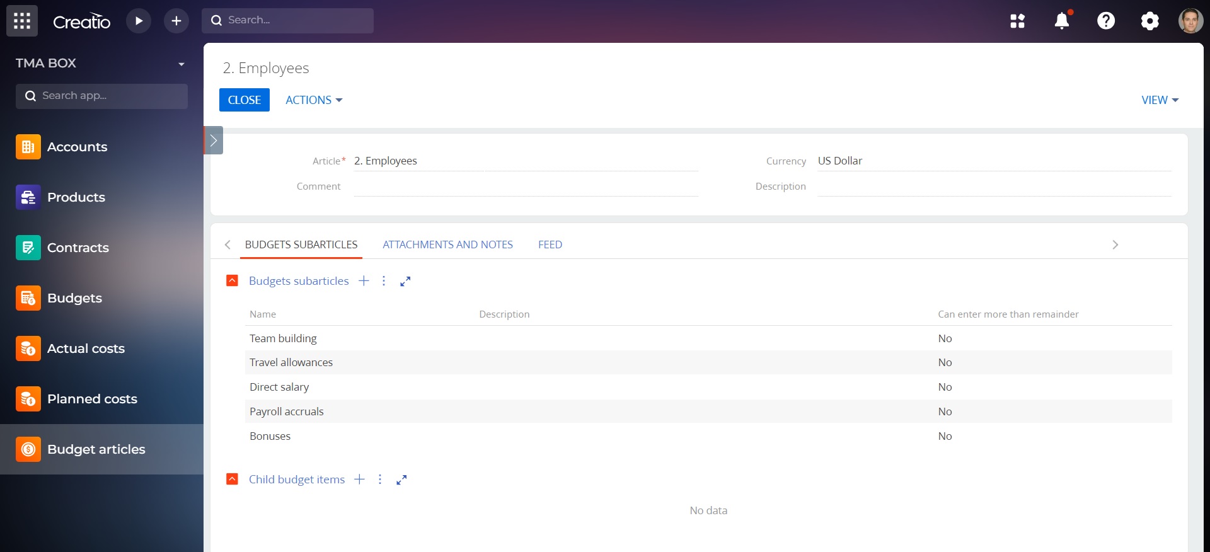Click the Budgets subarticles title link
Image resolution: width=1210 pixels, height=552 pixels.
[x=299, y=281]
